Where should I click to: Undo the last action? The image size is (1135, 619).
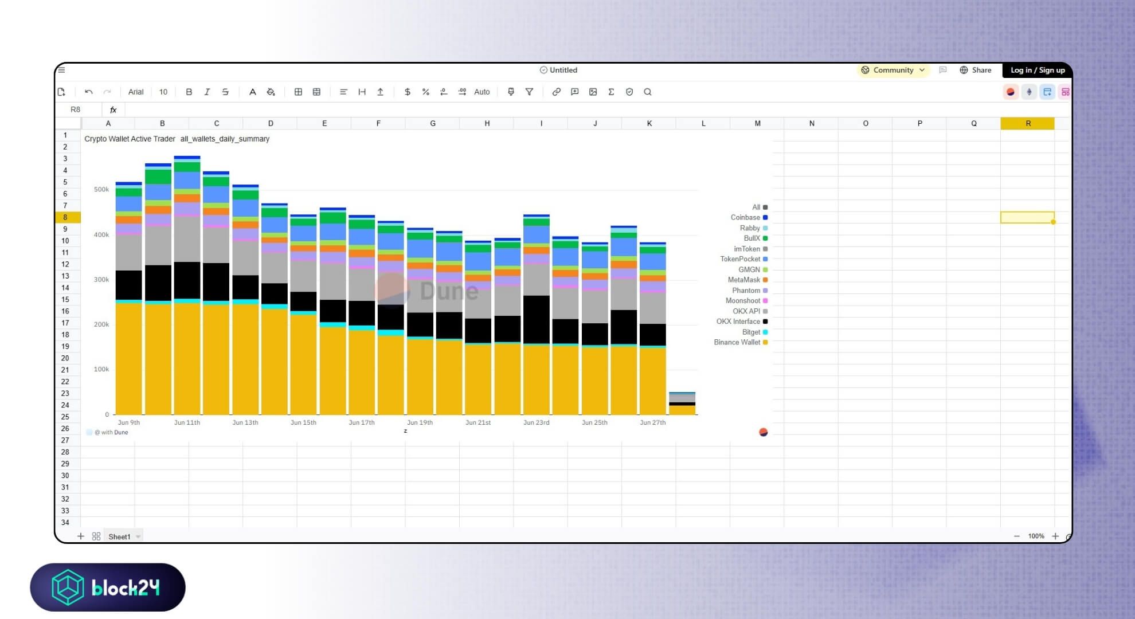pos(88,92)
